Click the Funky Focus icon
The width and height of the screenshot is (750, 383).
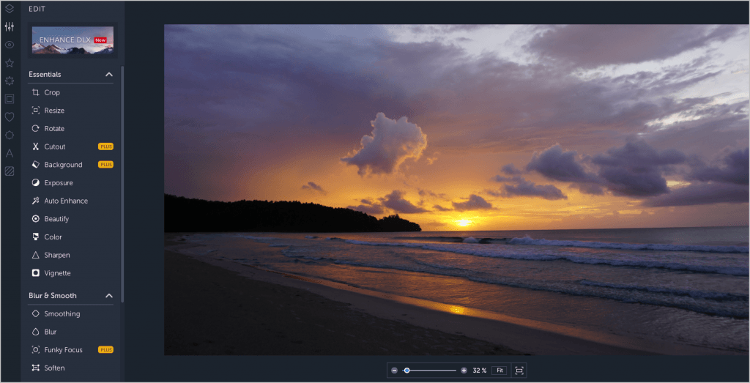[35, 350]
